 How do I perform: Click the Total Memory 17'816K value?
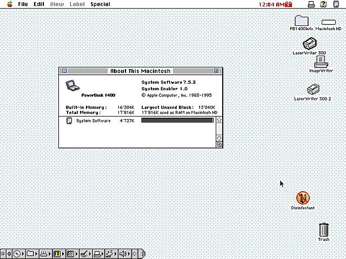coord(126,113)
